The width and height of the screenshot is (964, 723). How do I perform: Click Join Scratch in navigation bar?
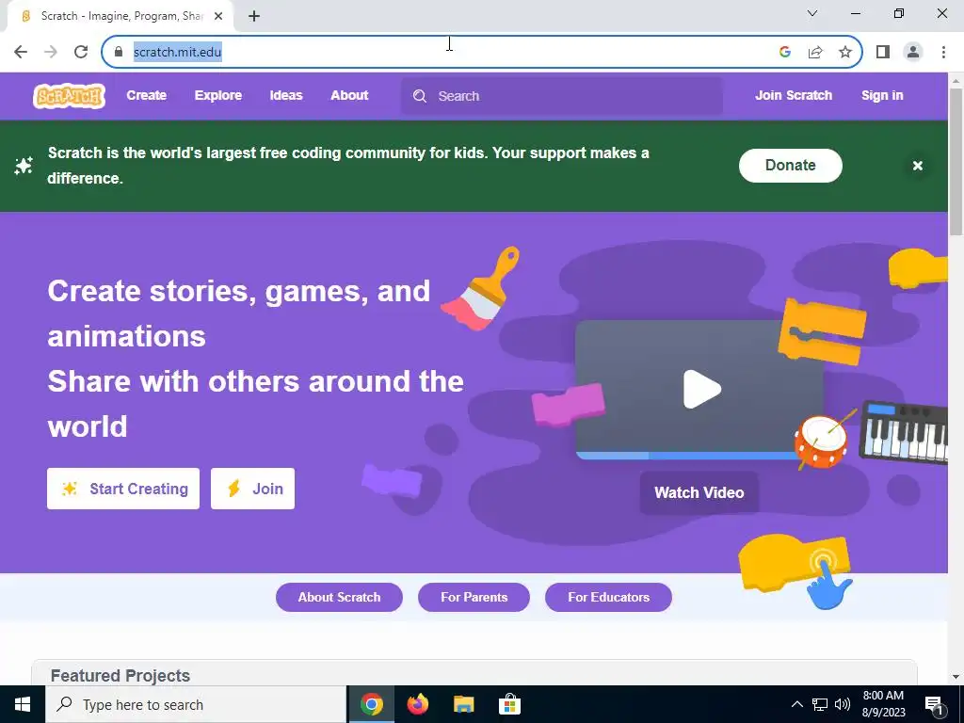pos(793,95)
